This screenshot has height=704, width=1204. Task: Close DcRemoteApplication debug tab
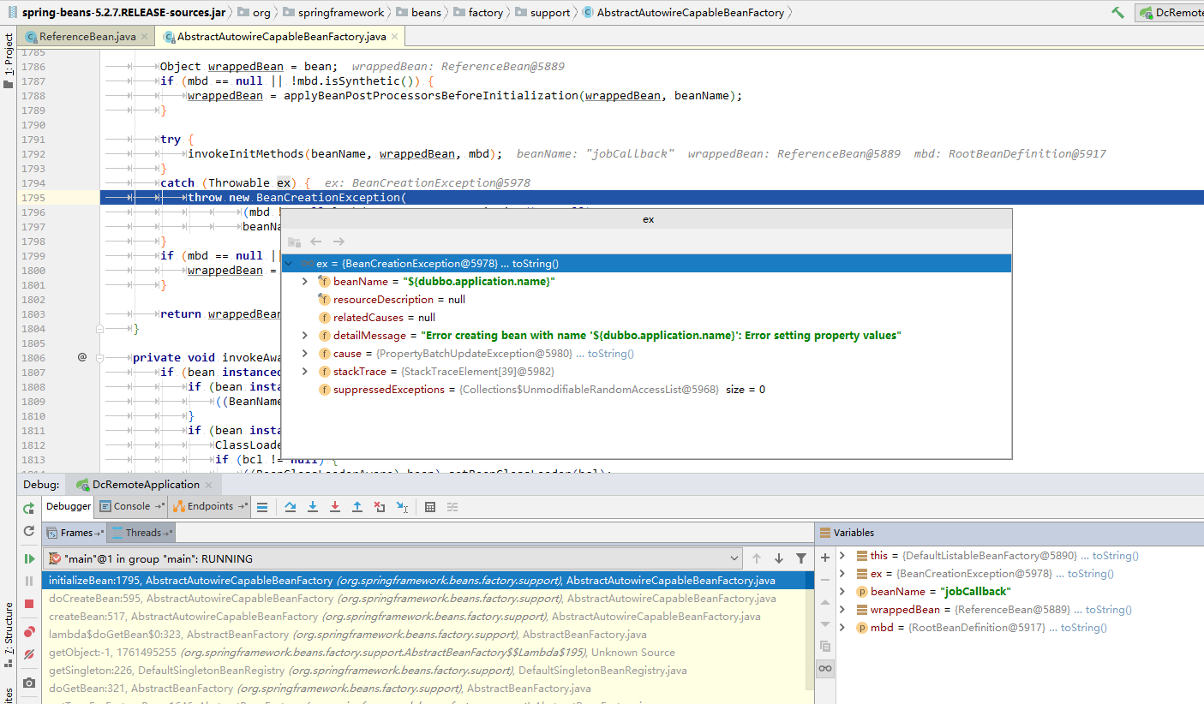coord(210,484)
